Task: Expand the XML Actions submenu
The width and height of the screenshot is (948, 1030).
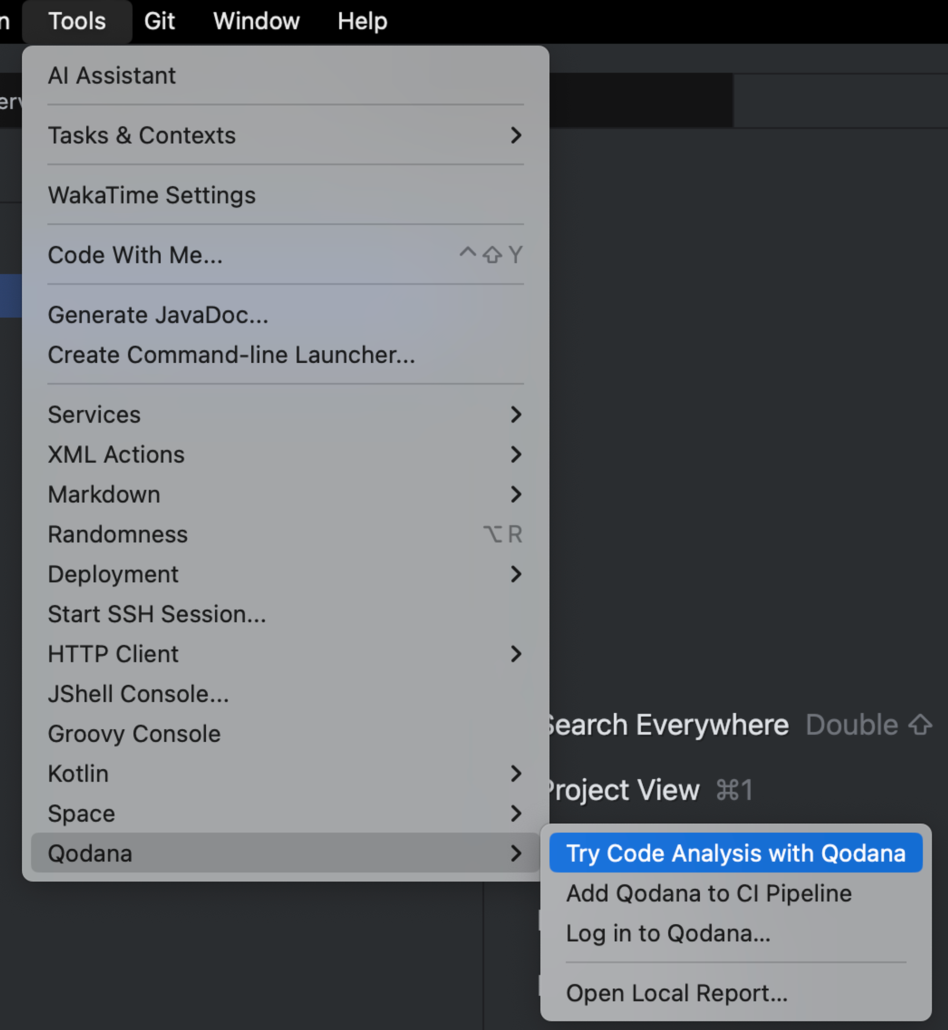Action: coord(116,455)
